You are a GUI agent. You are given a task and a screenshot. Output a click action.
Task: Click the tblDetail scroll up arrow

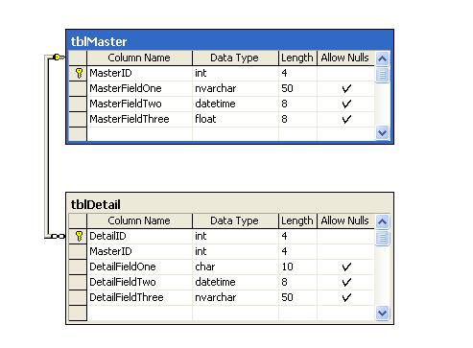[x=382, y=221]
